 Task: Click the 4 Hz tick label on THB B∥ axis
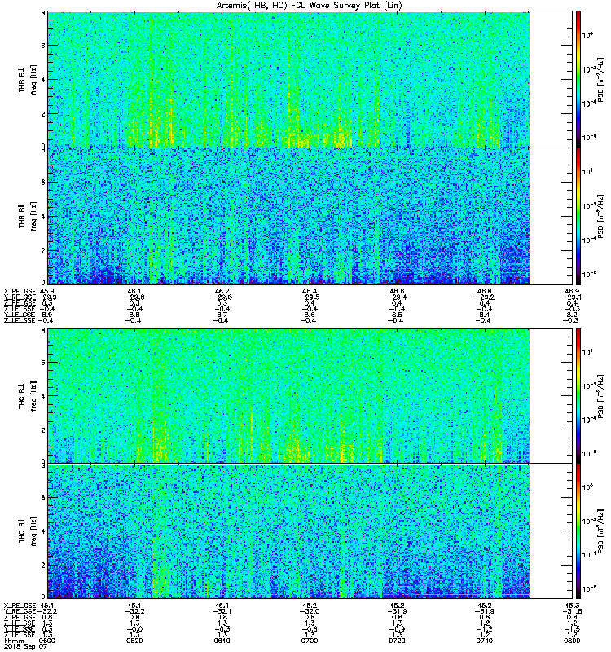point(43,216)
